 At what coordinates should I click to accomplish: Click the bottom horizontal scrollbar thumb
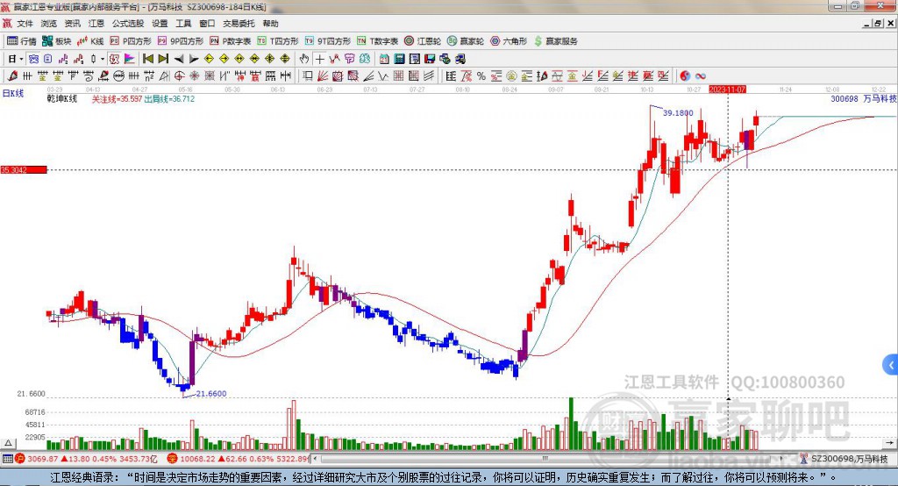point(545,459)
